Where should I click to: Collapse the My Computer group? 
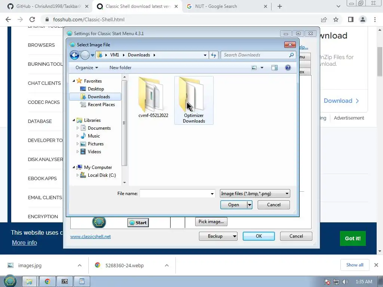[x=74, y=167]
